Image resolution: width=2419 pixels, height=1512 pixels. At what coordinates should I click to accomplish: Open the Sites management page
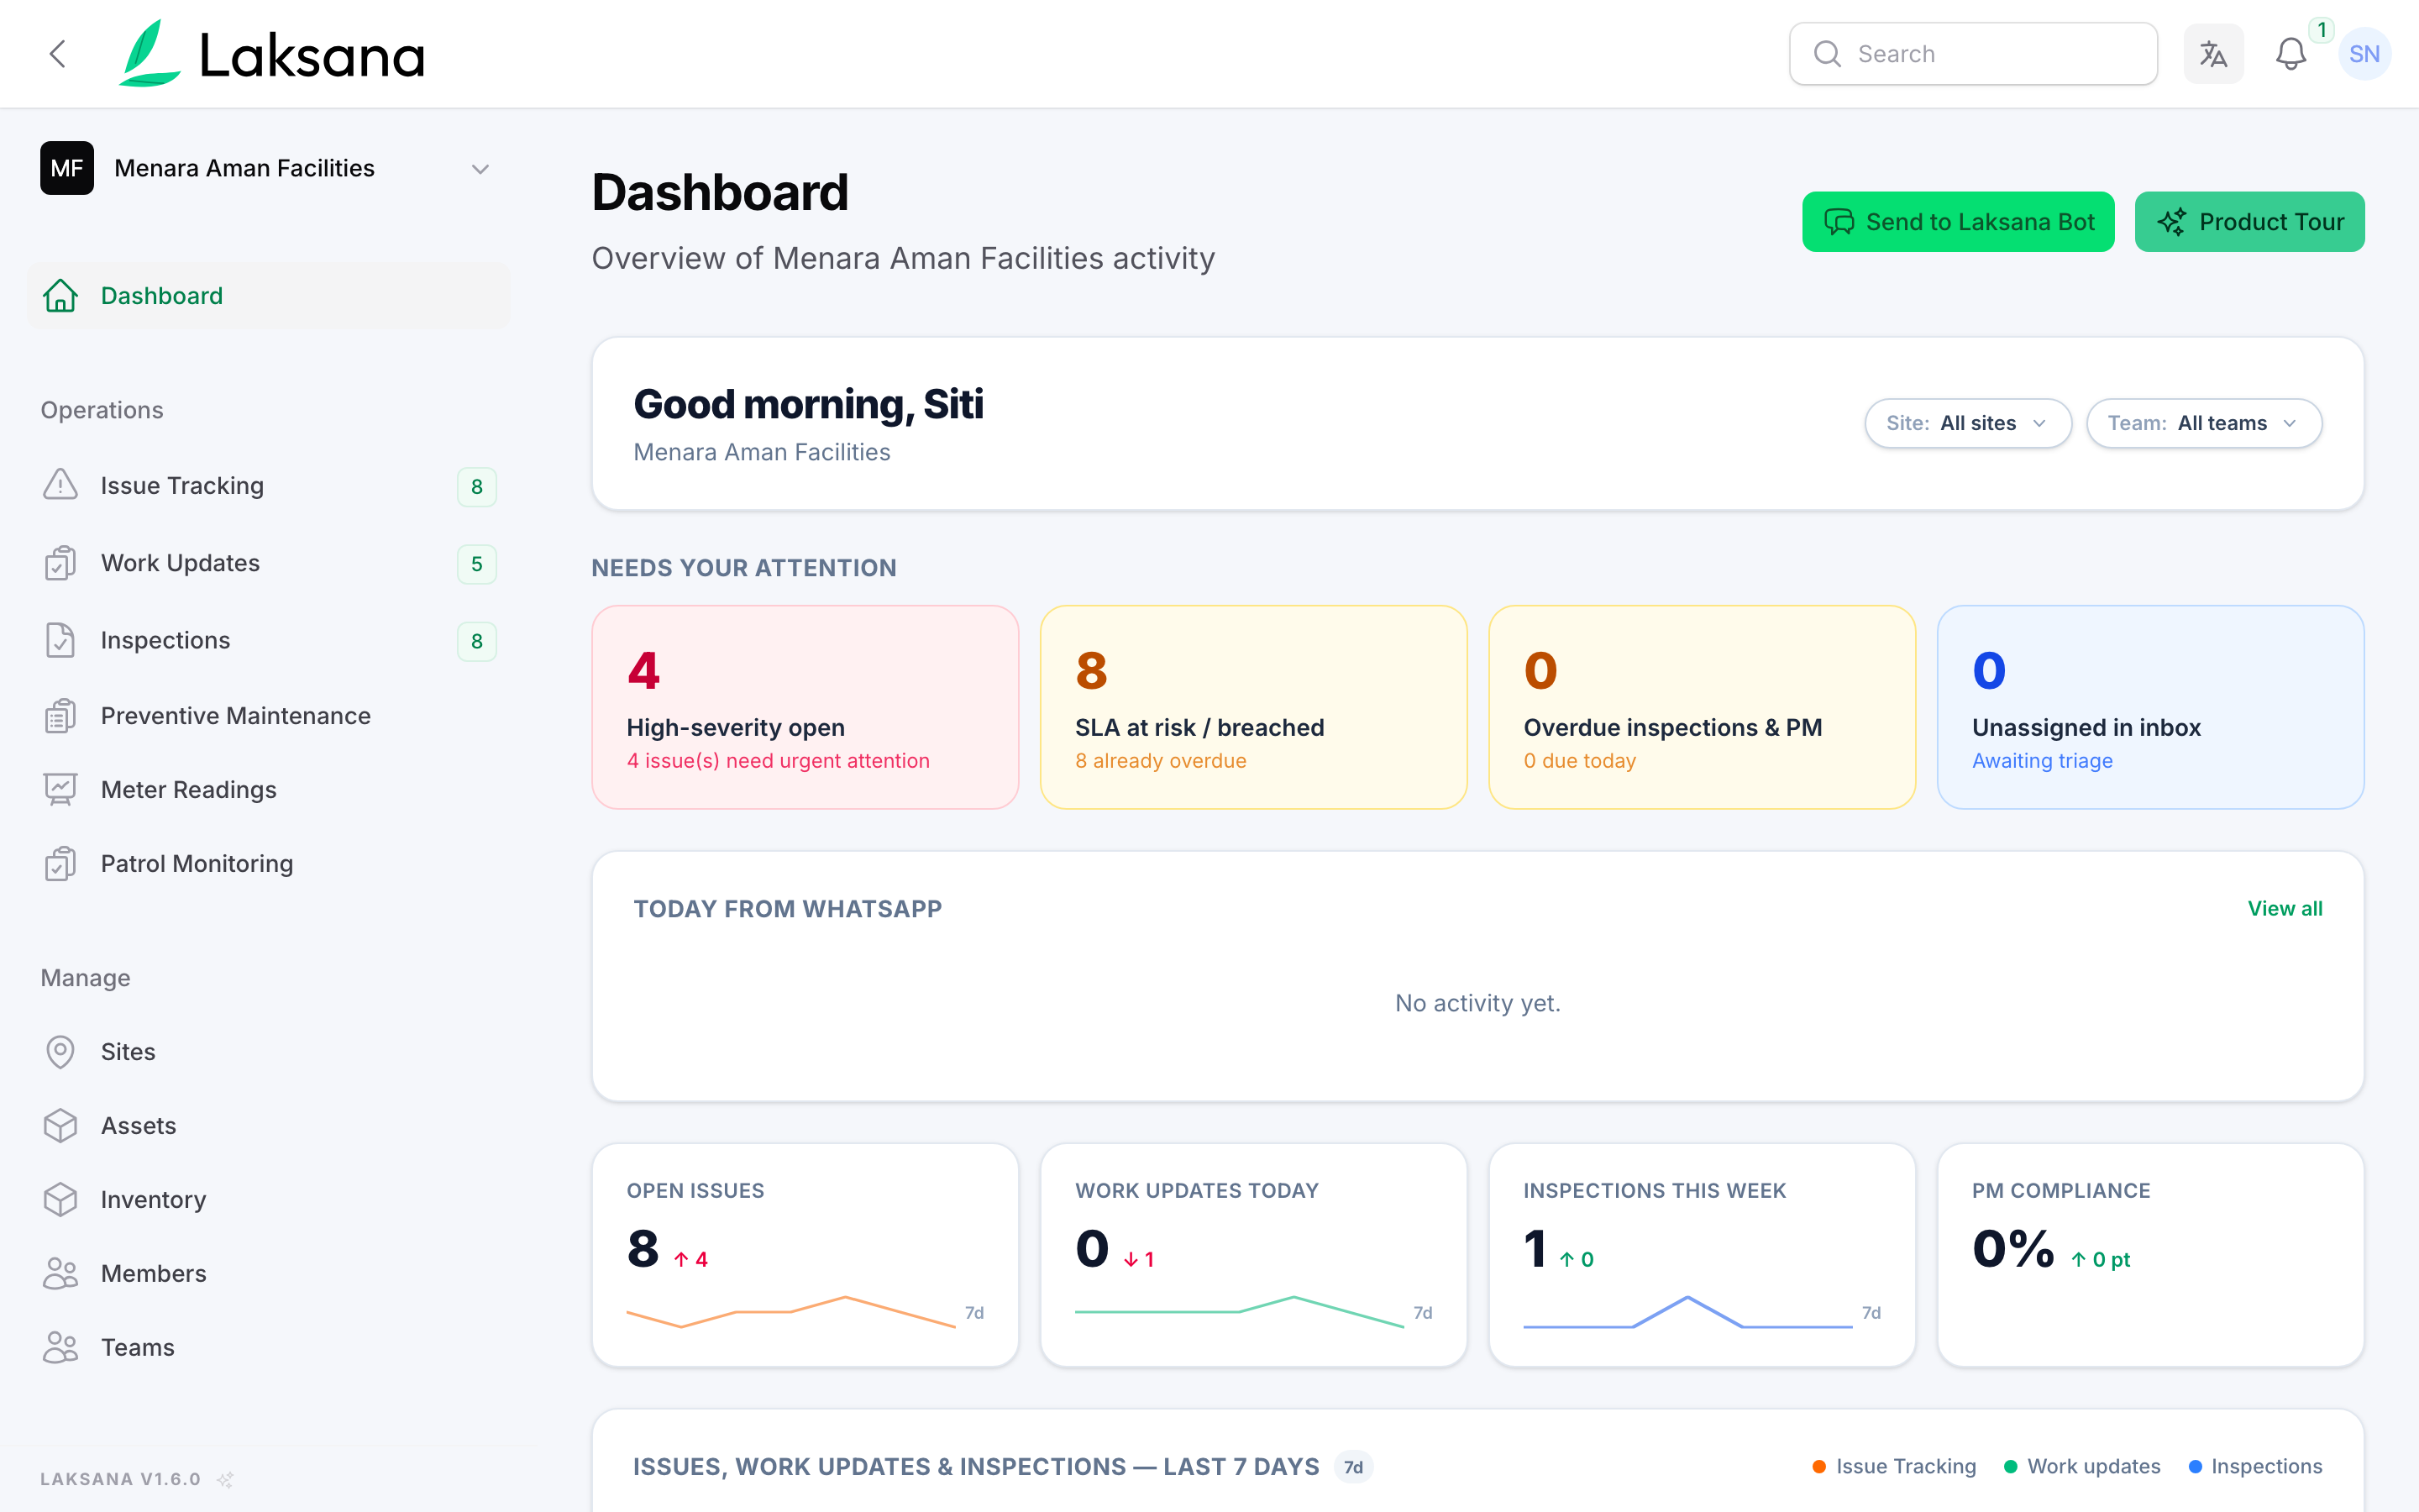point(268,1052)
